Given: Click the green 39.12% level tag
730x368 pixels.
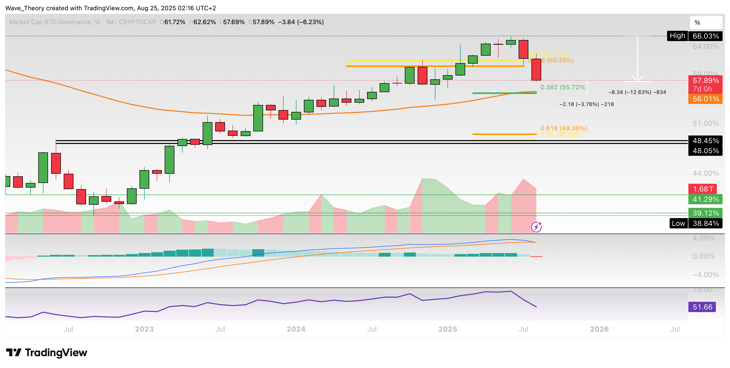Looking at the screenshot, I should [x=705, y=213].
